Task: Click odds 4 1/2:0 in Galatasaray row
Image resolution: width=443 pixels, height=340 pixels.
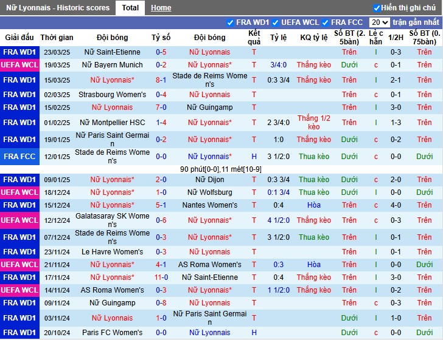Action: pyautogui.click(x=279, y=220)
